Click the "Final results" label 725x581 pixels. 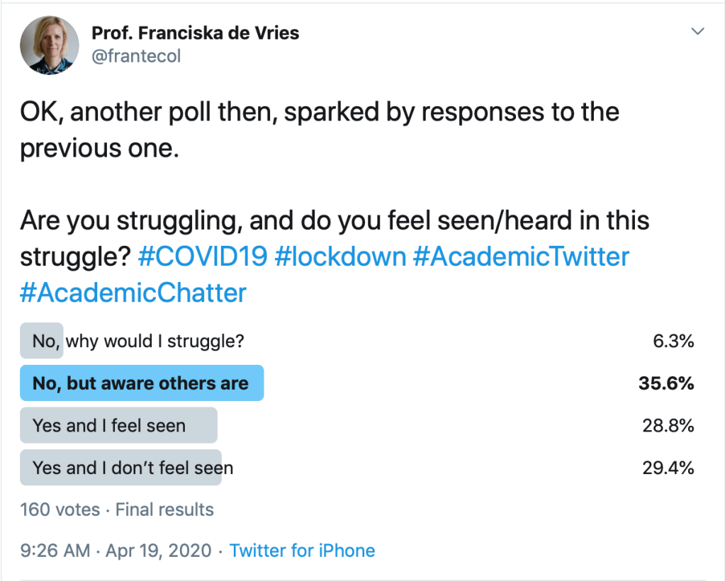164,509
